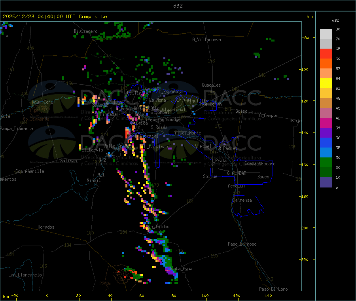Viewport: 356px width, 301px height.
Task: Click the L_Malvinas map label
Action: (x=156, y=147)
